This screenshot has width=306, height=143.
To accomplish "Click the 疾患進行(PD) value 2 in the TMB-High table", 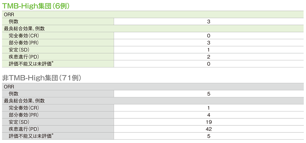I will (x=208, y=57).
